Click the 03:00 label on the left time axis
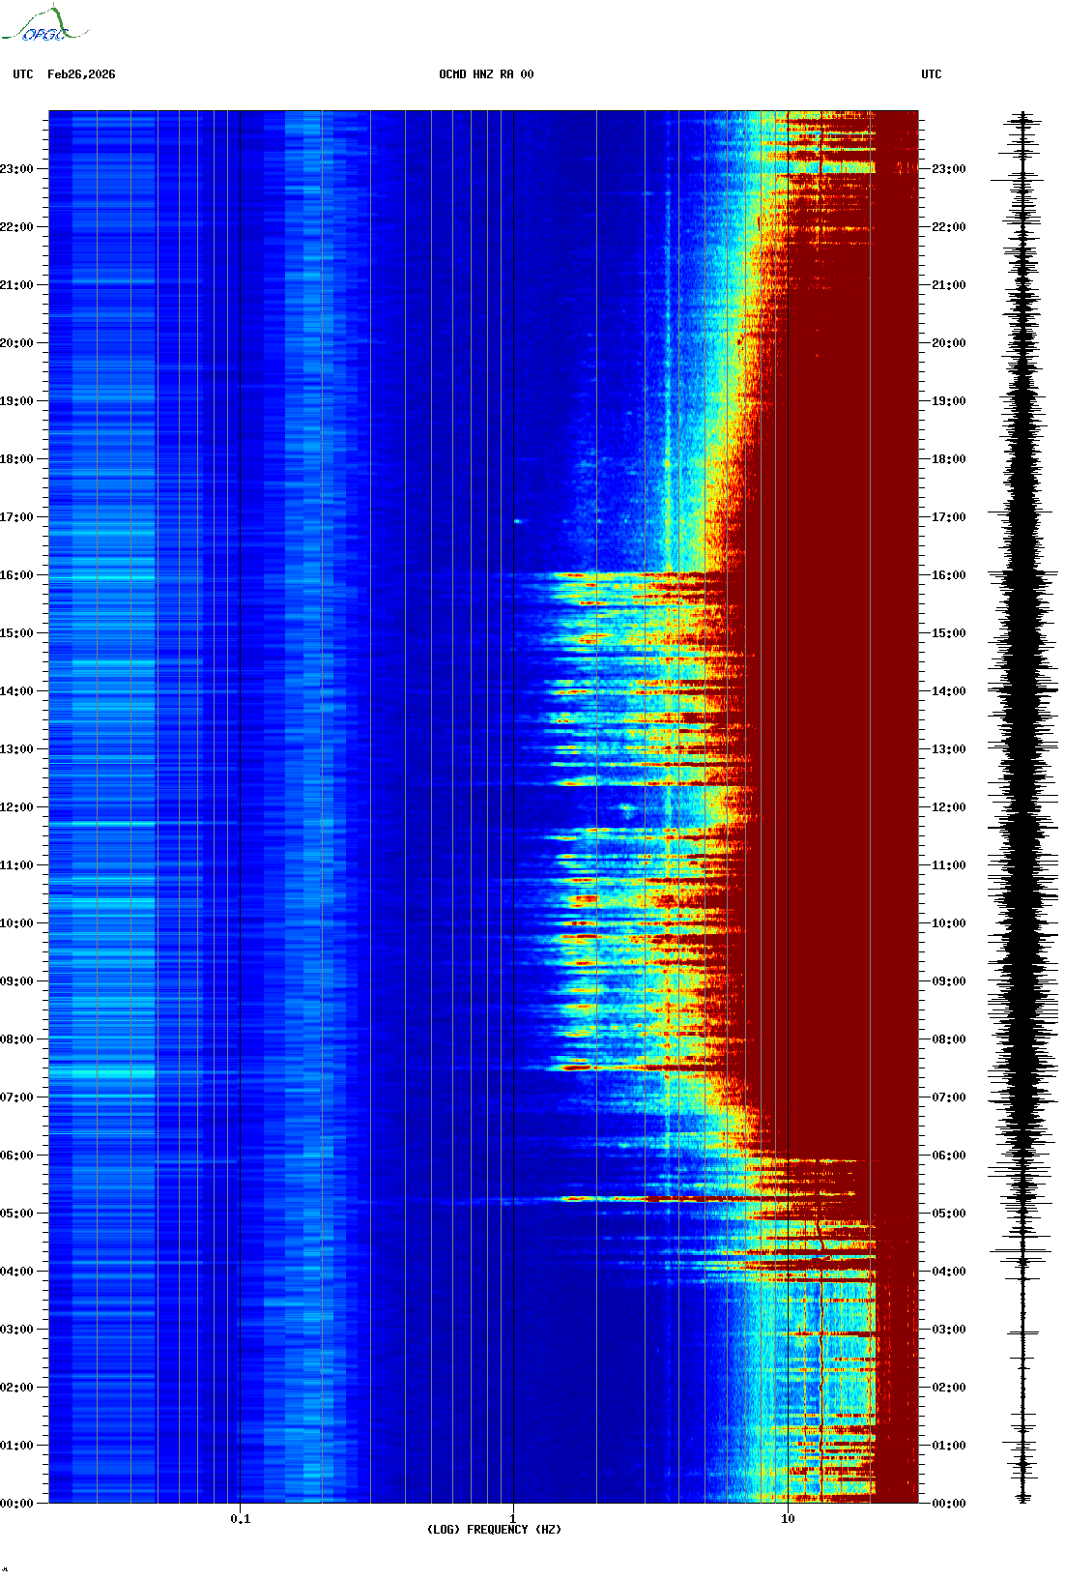Viewport: 1065px width, 1580px height. (16, 1330)
